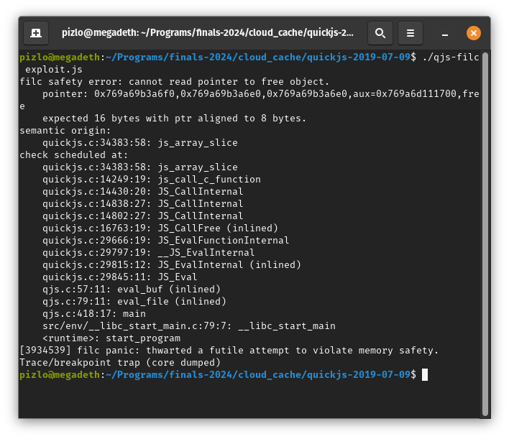Click the eval_file (inlined) frame
This screenshot has width=509, height=439.
[x=134, y=302]
